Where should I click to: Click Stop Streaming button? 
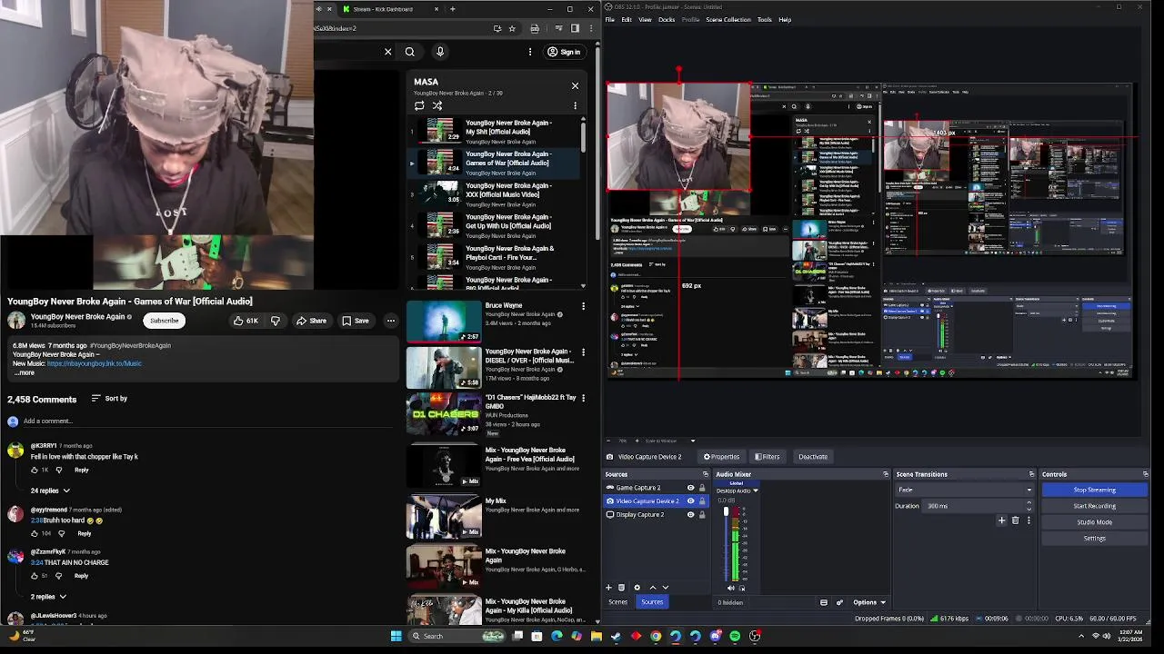1094,490
